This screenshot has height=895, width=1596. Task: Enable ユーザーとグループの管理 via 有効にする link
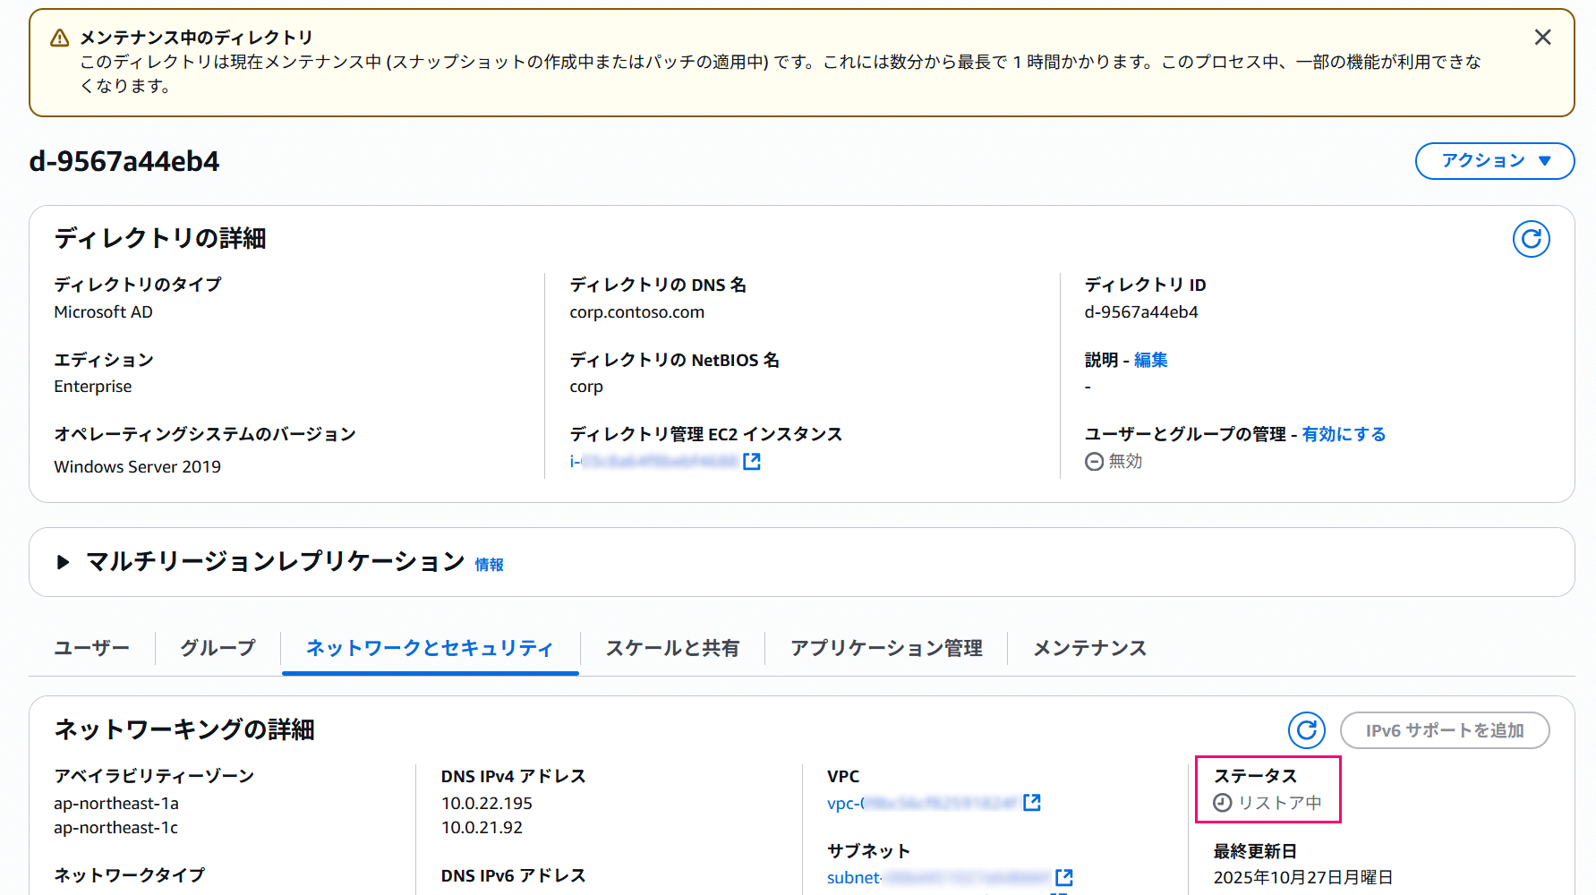coord(1344,434)
